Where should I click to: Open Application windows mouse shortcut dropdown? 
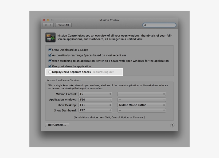[142, 99]
